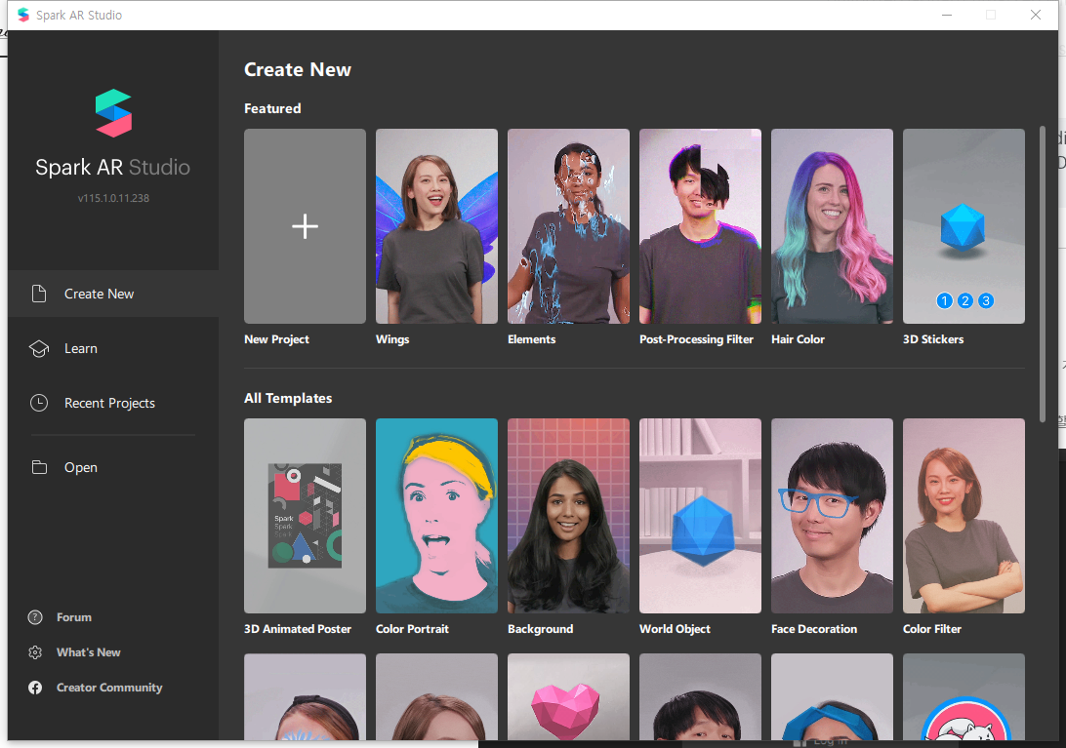1066x748 pixels.
Task: Open the Background template thumbnail
Action: [568, 516]
